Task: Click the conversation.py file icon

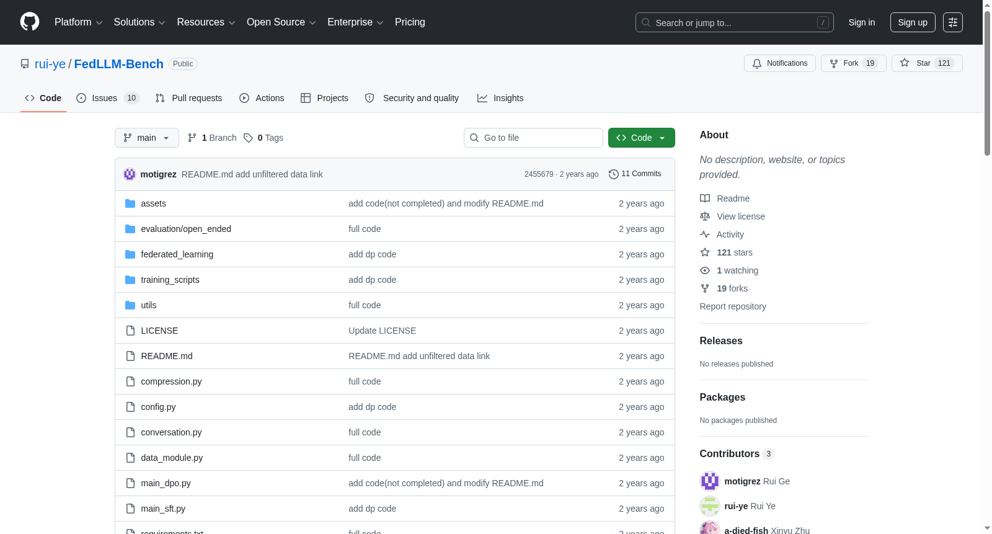Action: pyautogui.click(x=130, y=432)
